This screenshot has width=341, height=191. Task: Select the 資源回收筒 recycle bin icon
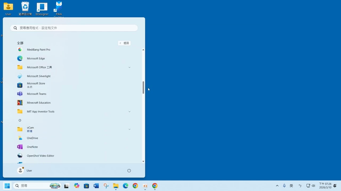[x=25, y=9]
